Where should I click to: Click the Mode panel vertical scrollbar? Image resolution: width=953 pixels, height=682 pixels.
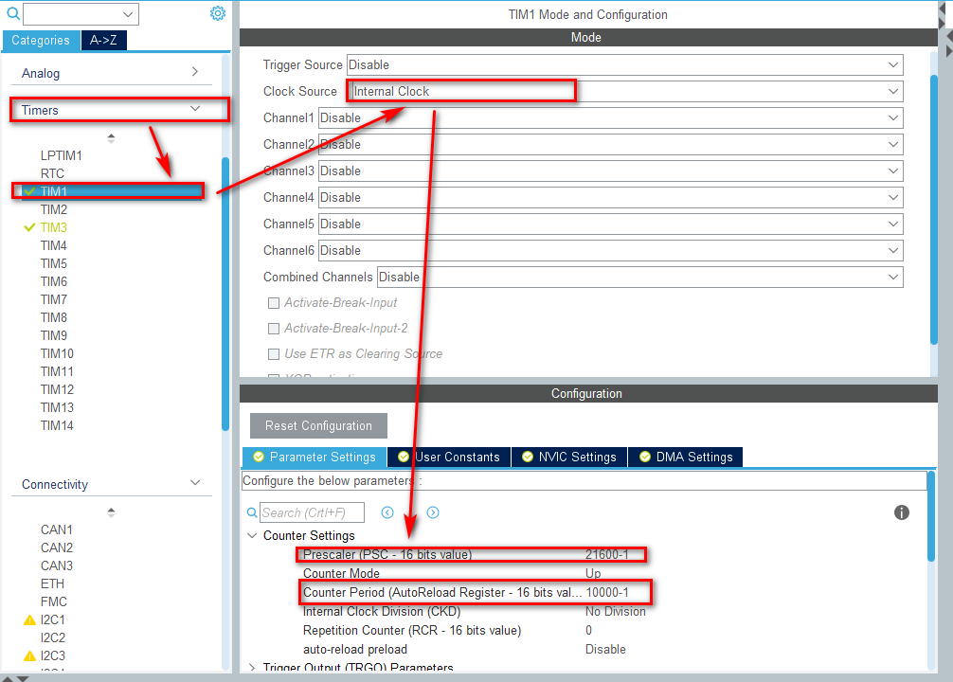click(935, 209)
